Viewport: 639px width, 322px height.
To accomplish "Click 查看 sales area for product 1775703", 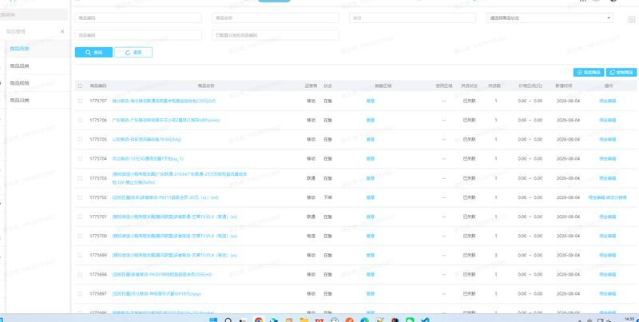I will coord(370,178).
